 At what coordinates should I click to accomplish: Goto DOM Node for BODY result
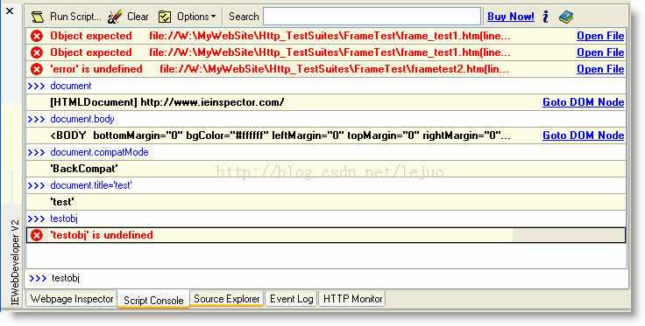point(584,135)
